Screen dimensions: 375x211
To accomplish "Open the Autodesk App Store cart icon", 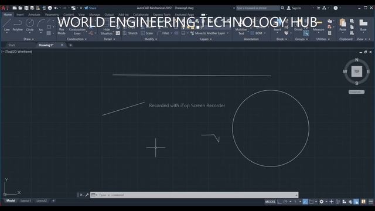I will (x=318, y=8).
